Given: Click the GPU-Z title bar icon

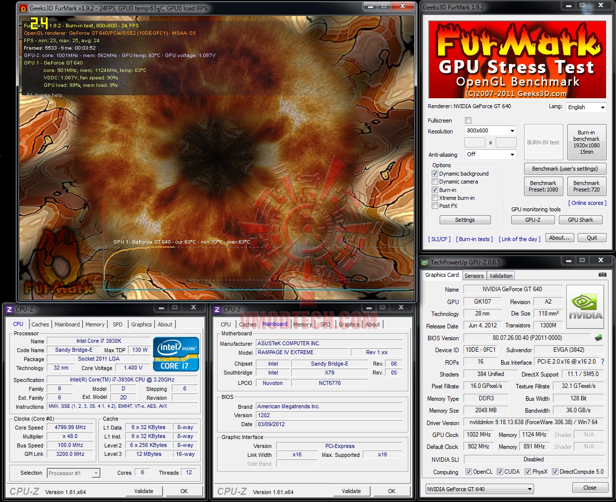Looking at the screenshot, I should (x=425, y=262).
